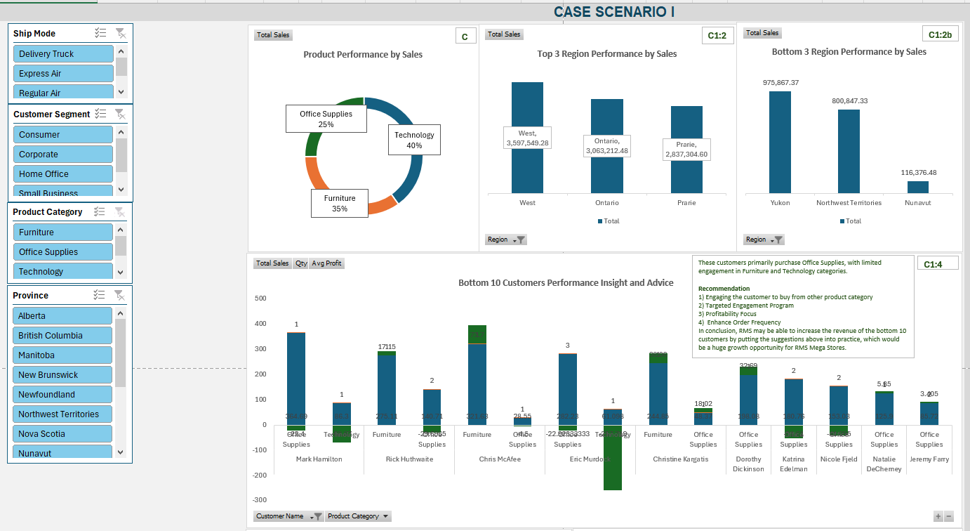
Task: Click the Total legend swatch in Top 3 chart
Action: [600, 221]
